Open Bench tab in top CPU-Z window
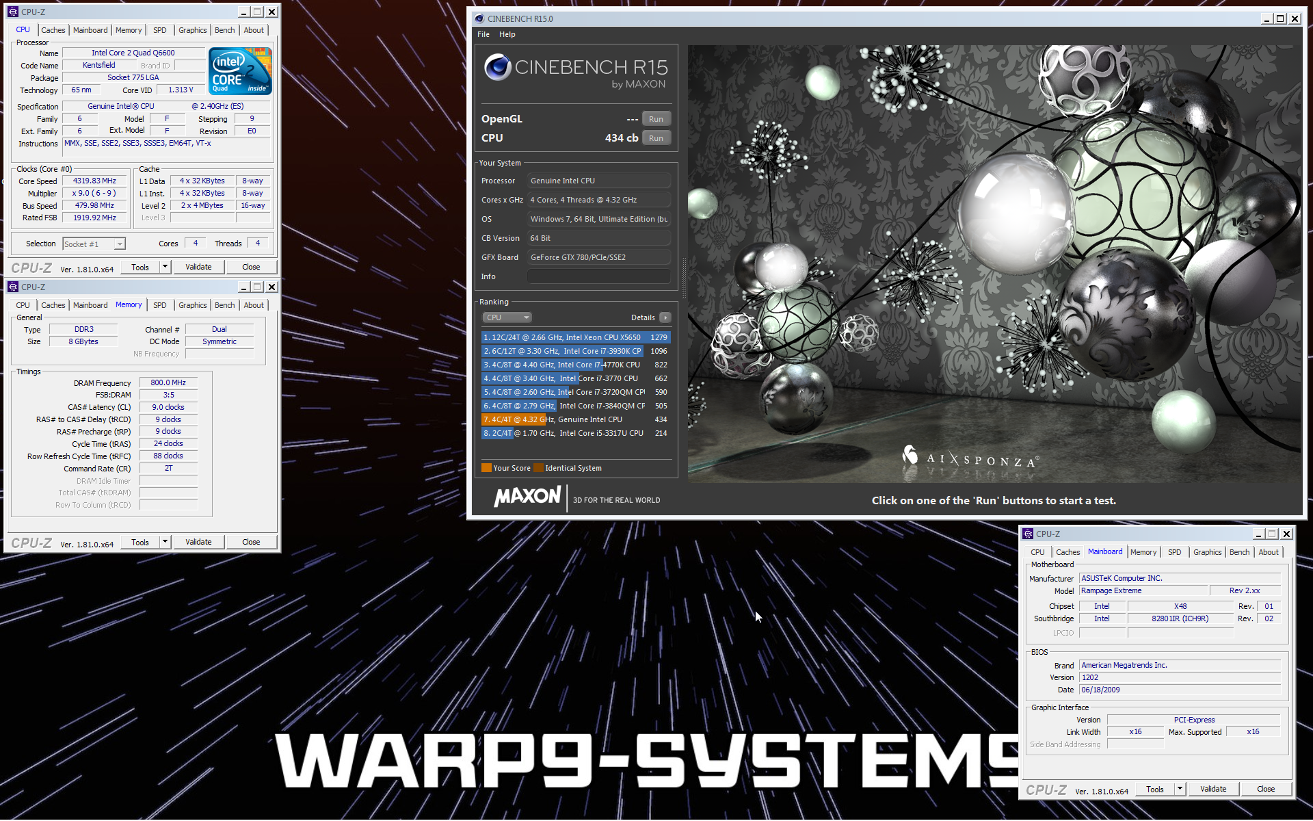This screenshot has height=821, width=1313. click(x=224, y=30)
